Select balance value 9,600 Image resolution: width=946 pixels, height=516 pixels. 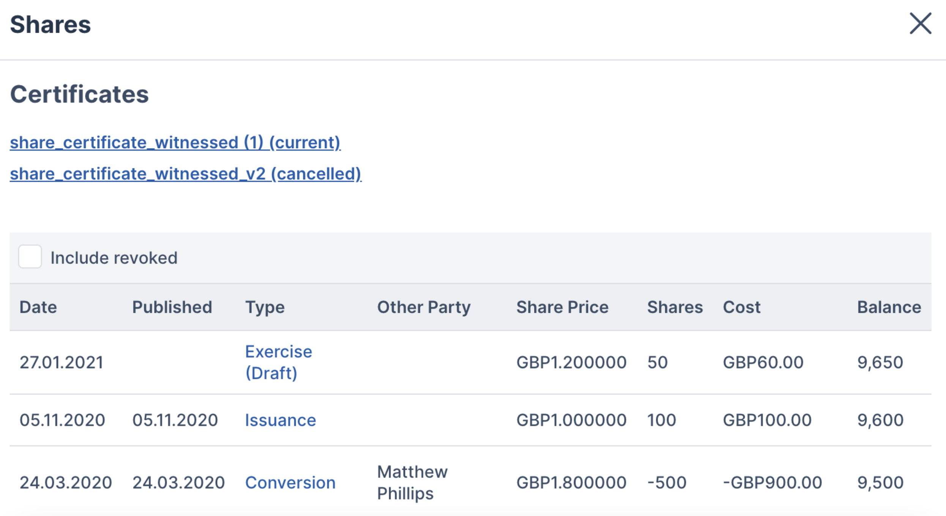point(880,420)
